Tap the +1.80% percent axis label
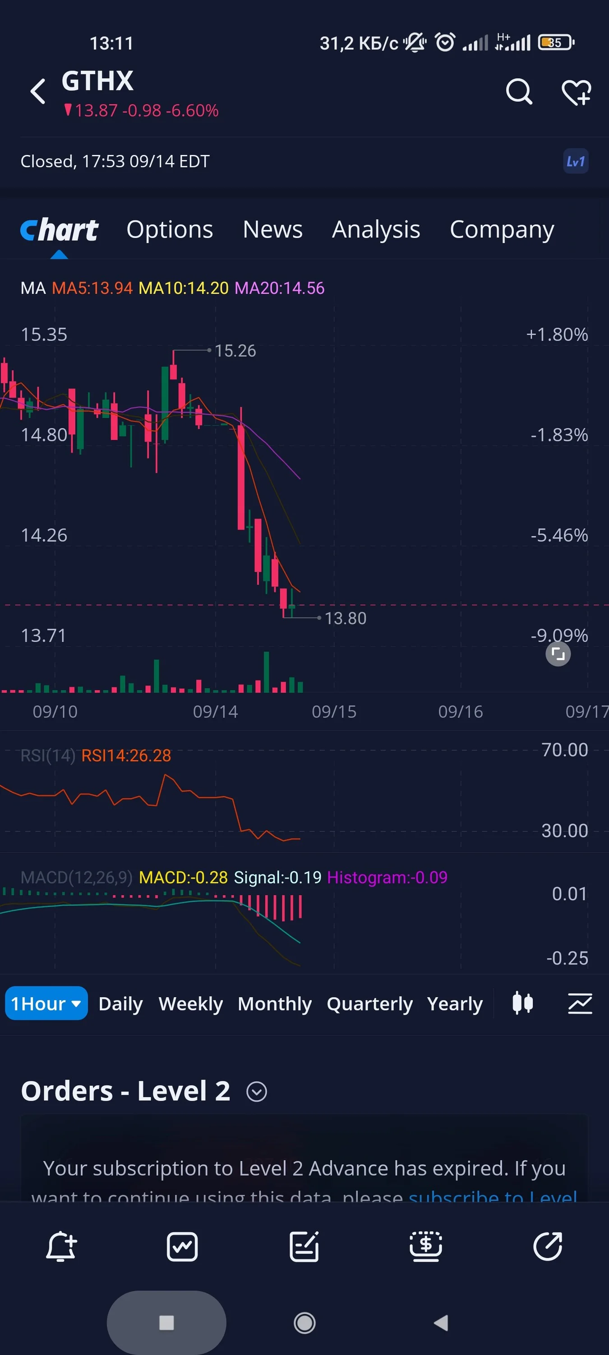The width and height of the screenshot is (609, 1355). pyautogui.click(x=557, y=335)
